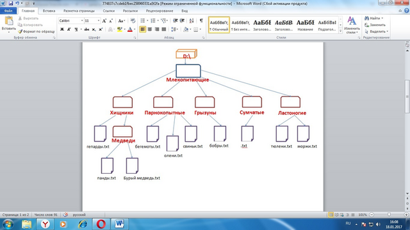Center align the paragraph text
Viewport: 410px width, 230px height.
click(x=149, y=29)
